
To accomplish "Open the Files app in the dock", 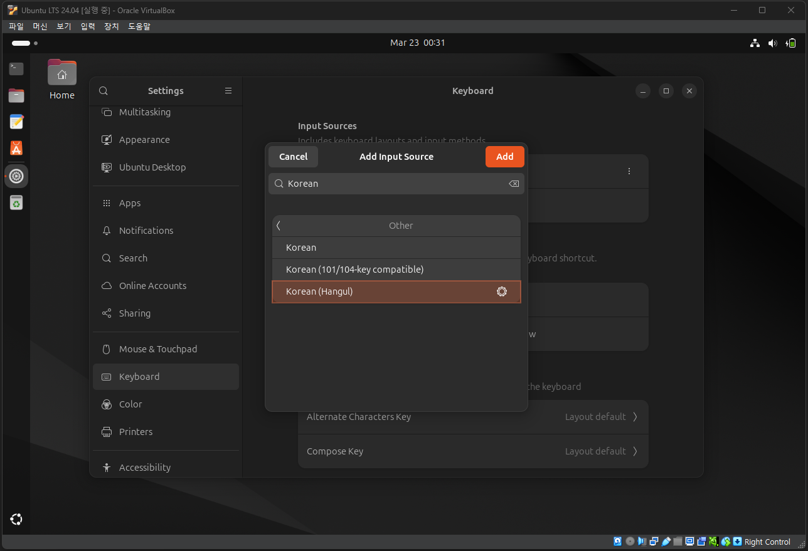I will [16, 95].
